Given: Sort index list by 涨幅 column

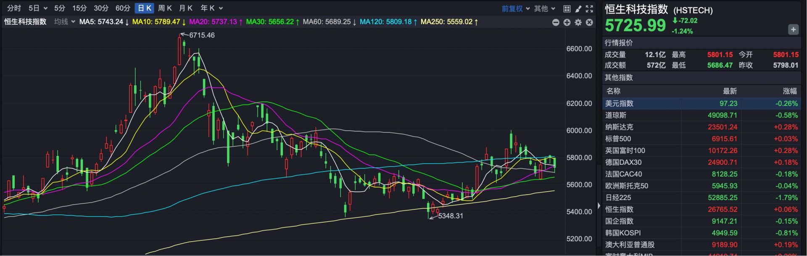Looking at the screenshot, I should click(789, 91).
